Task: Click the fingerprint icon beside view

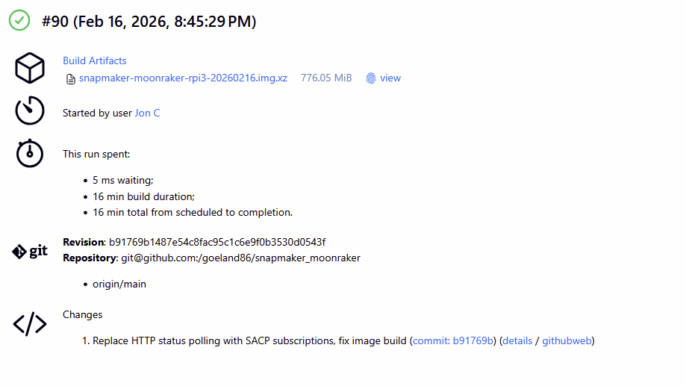Action: [x=371, y=78]
